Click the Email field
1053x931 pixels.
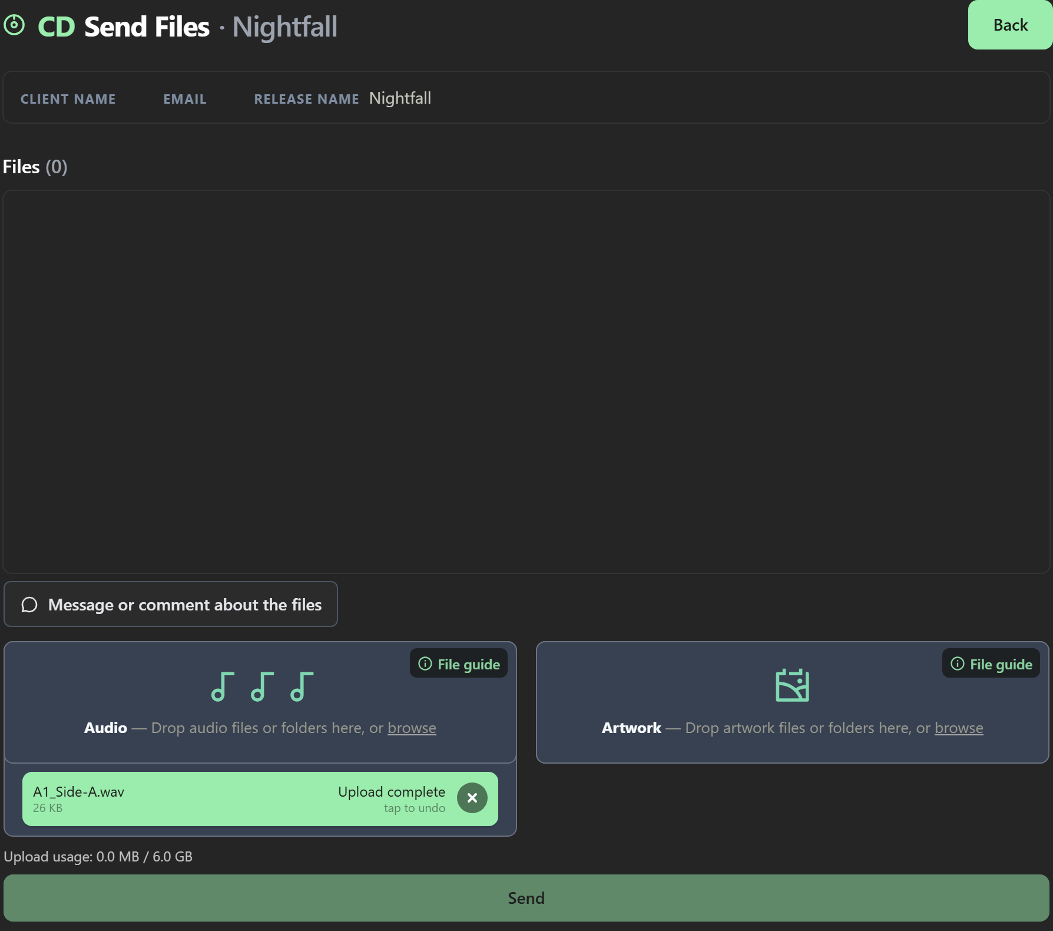[185, 99]
